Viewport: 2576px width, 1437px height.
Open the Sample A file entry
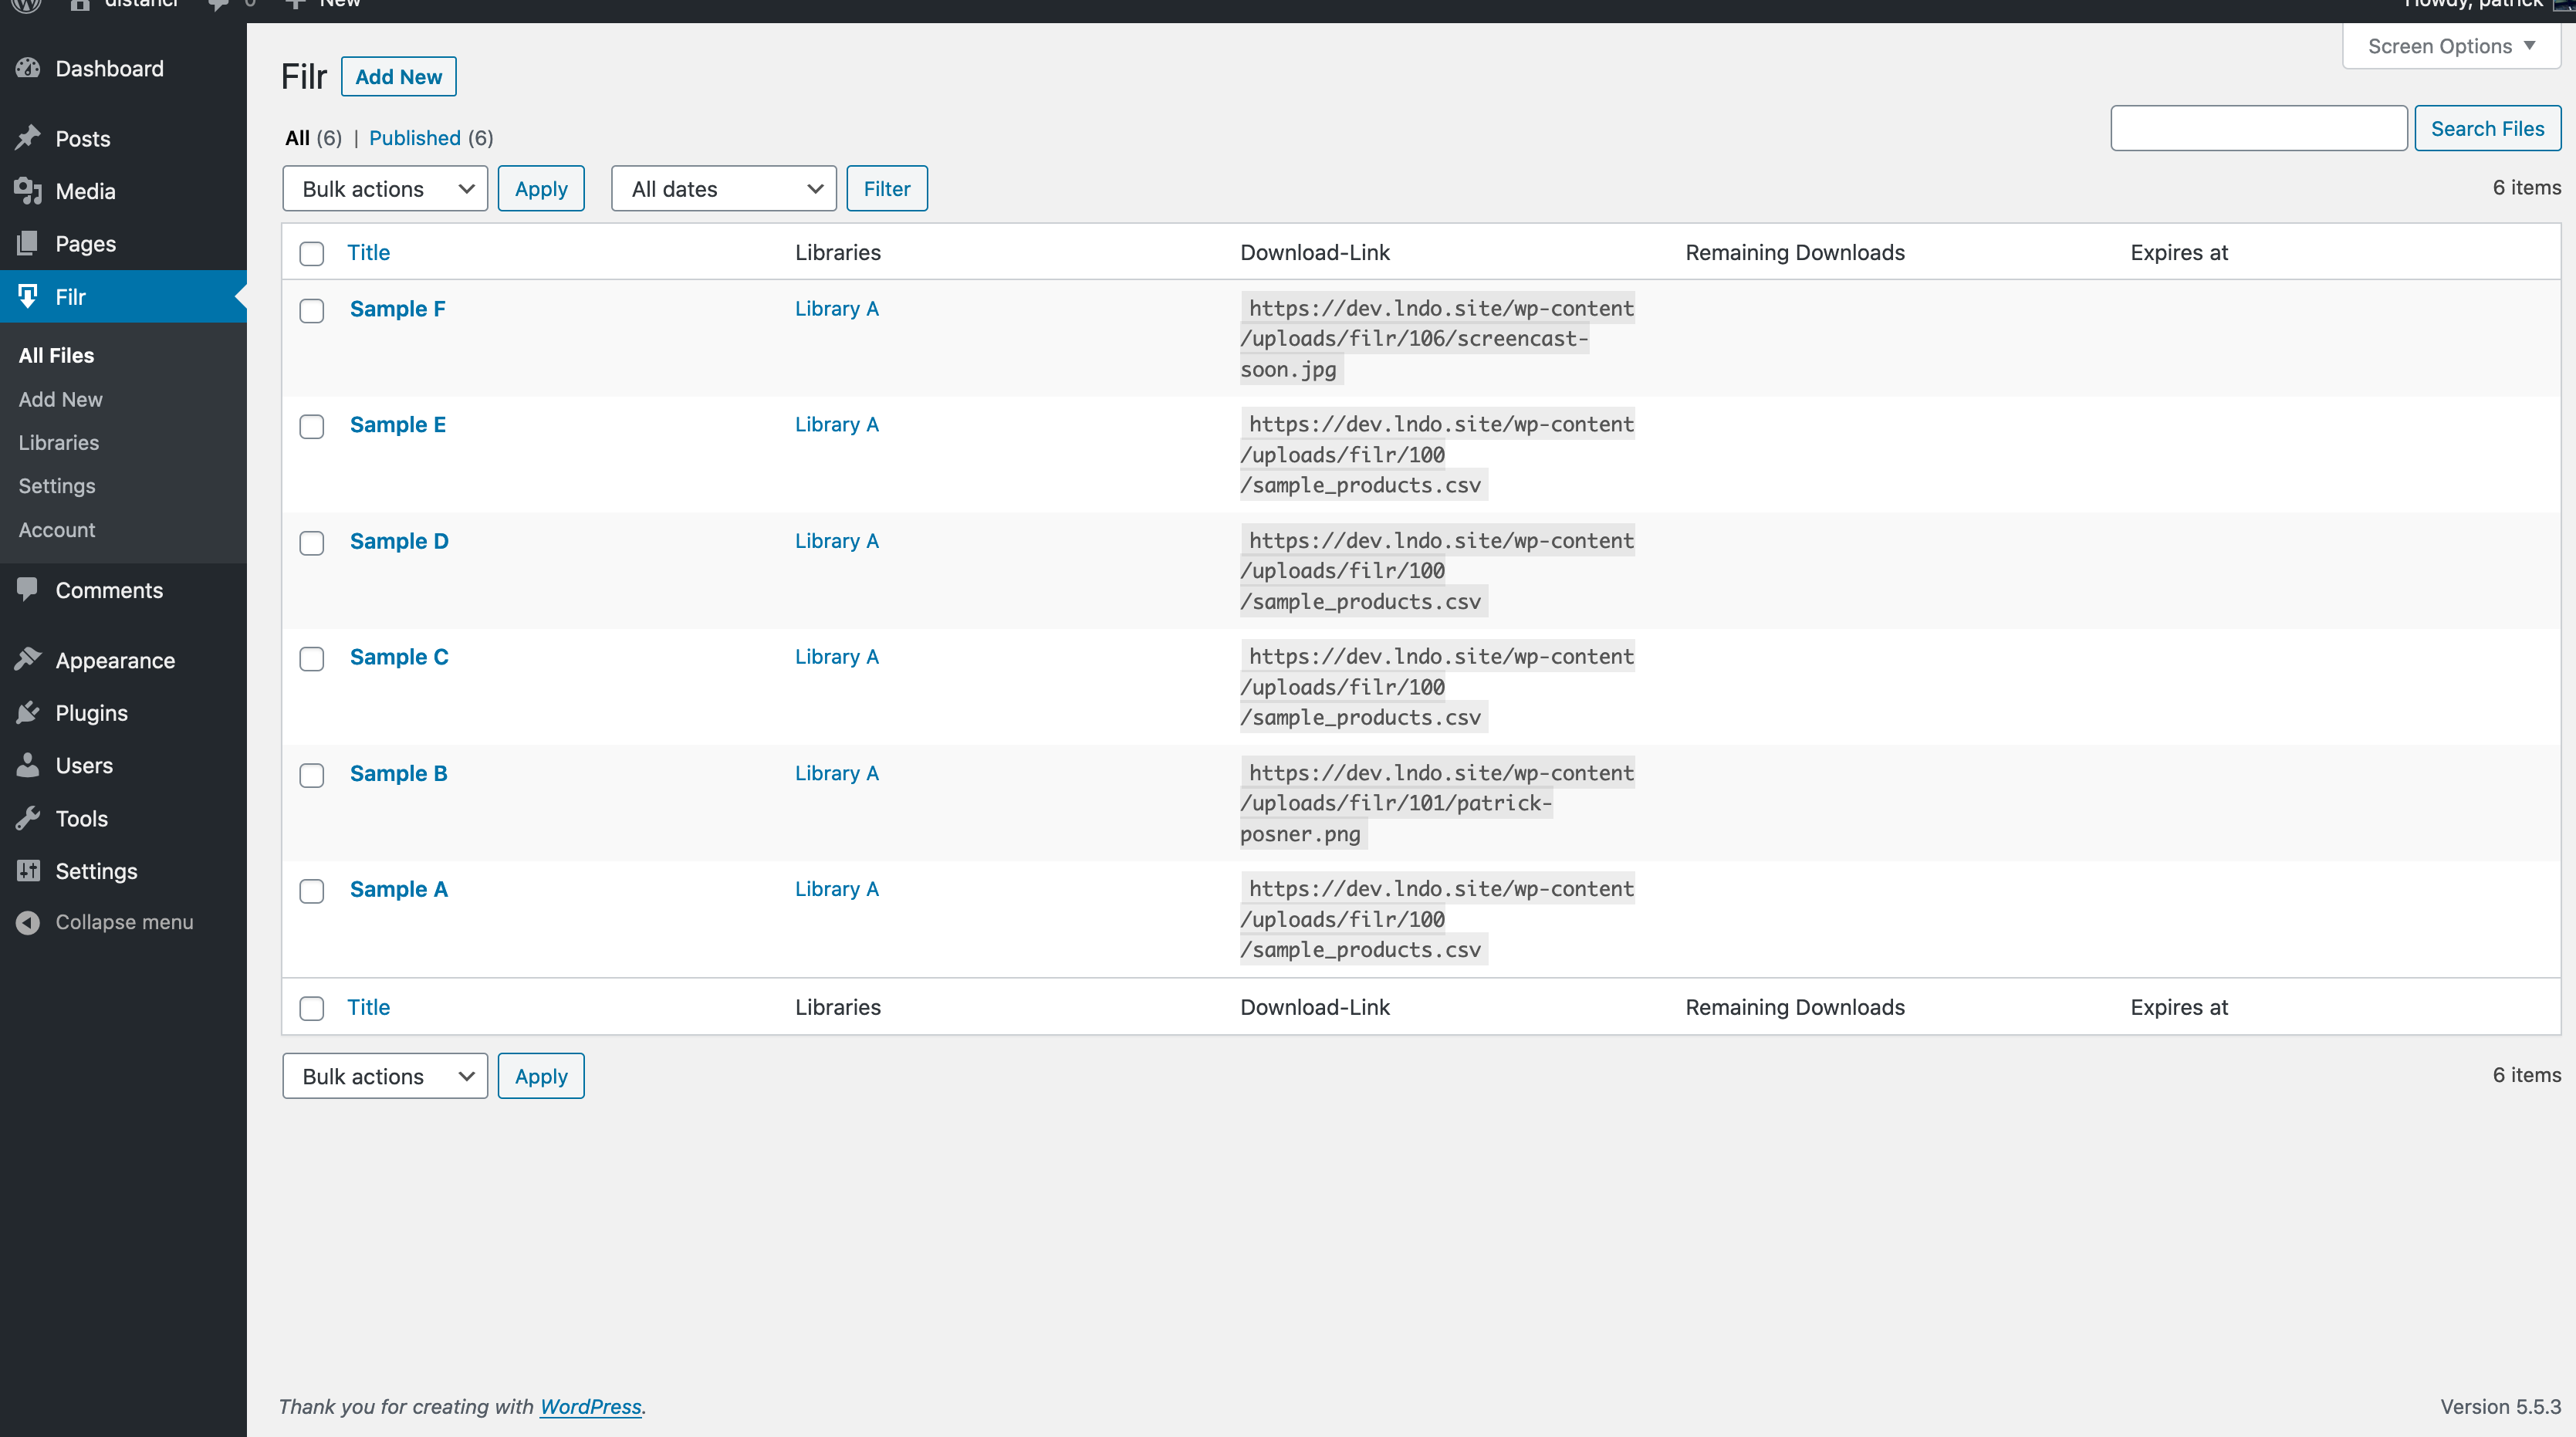pyautogui.click(x=398, y=889)
